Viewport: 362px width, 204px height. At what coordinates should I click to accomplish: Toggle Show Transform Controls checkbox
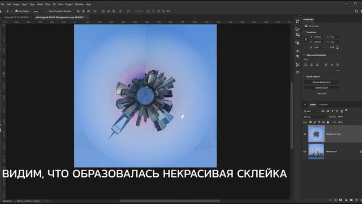[47, 11]
